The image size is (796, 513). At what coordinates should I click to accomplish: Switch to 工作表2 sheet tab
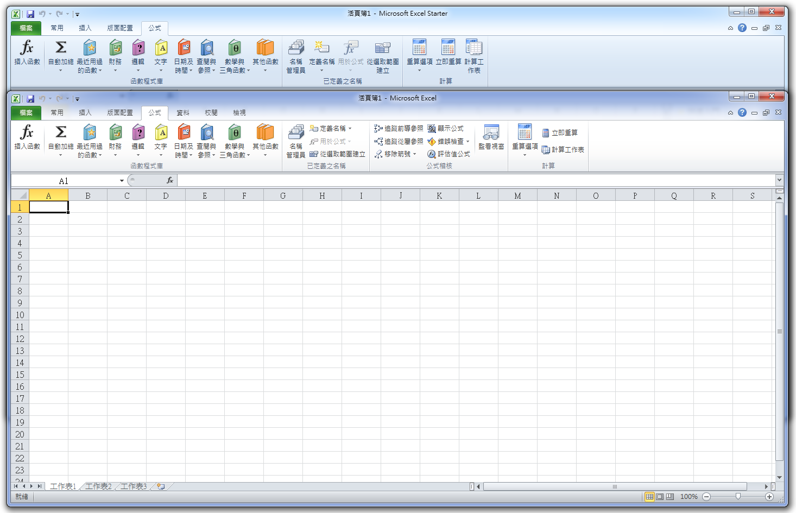click(x=98, y=486)
